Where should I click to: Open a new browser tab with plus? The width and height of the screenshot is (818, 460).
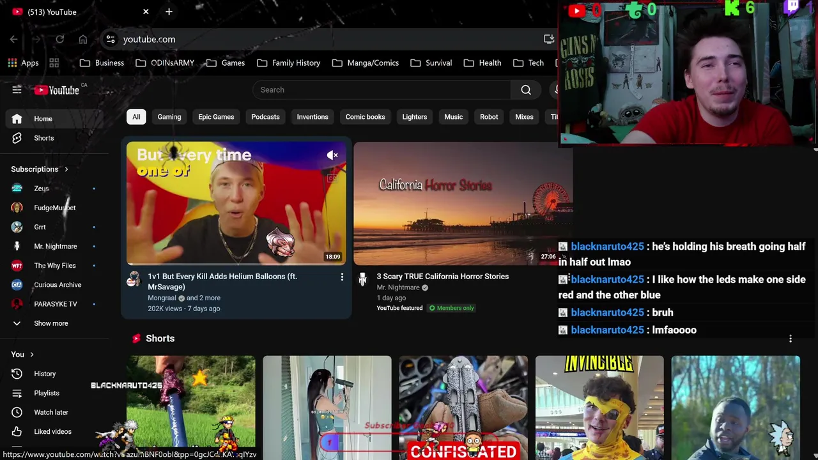(169, 11)
